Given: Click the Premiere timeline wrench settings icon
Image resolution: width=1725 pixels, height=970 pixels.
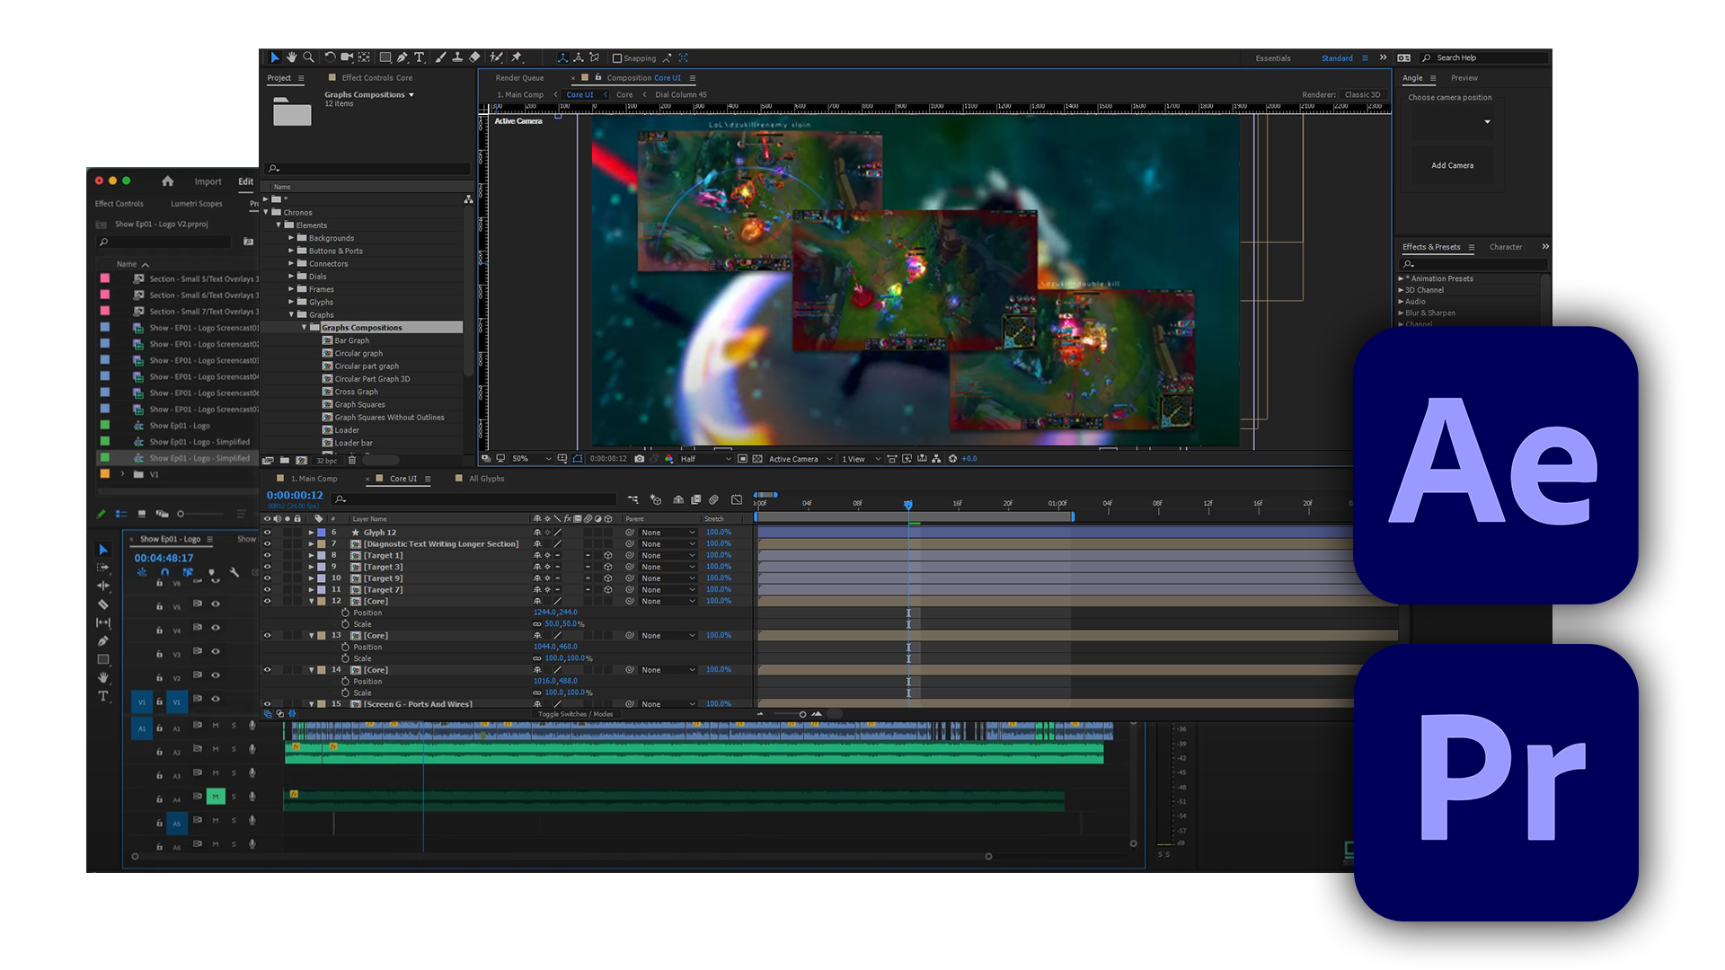Looking at the screenshot, I should (234, 572).
